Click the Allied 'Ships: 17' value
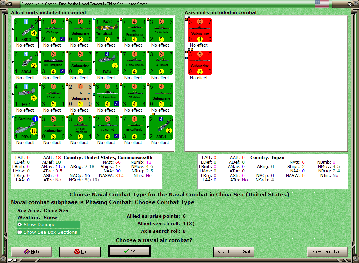This screenshot has width=359, height=263. 110,166
